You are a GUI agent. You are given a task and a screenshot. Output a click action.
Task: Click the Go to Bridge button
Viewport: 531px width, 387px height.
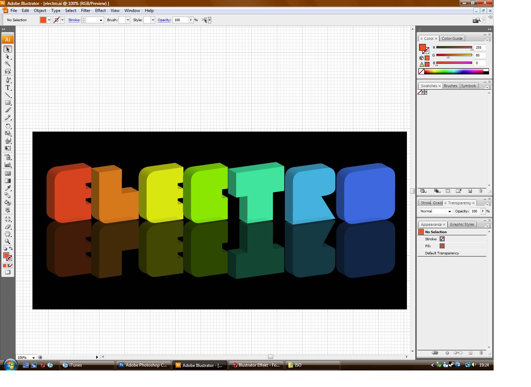(476, 20)
